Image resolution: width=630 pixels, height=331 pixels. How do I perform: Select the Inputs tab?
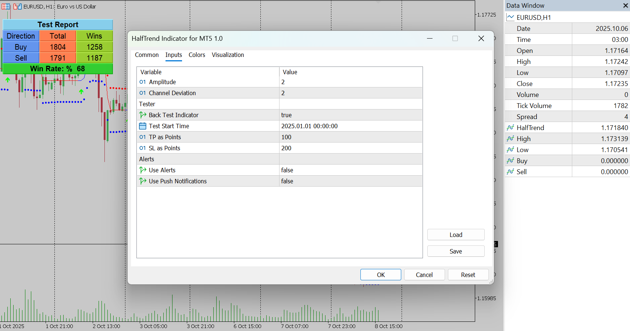[174, 55]
